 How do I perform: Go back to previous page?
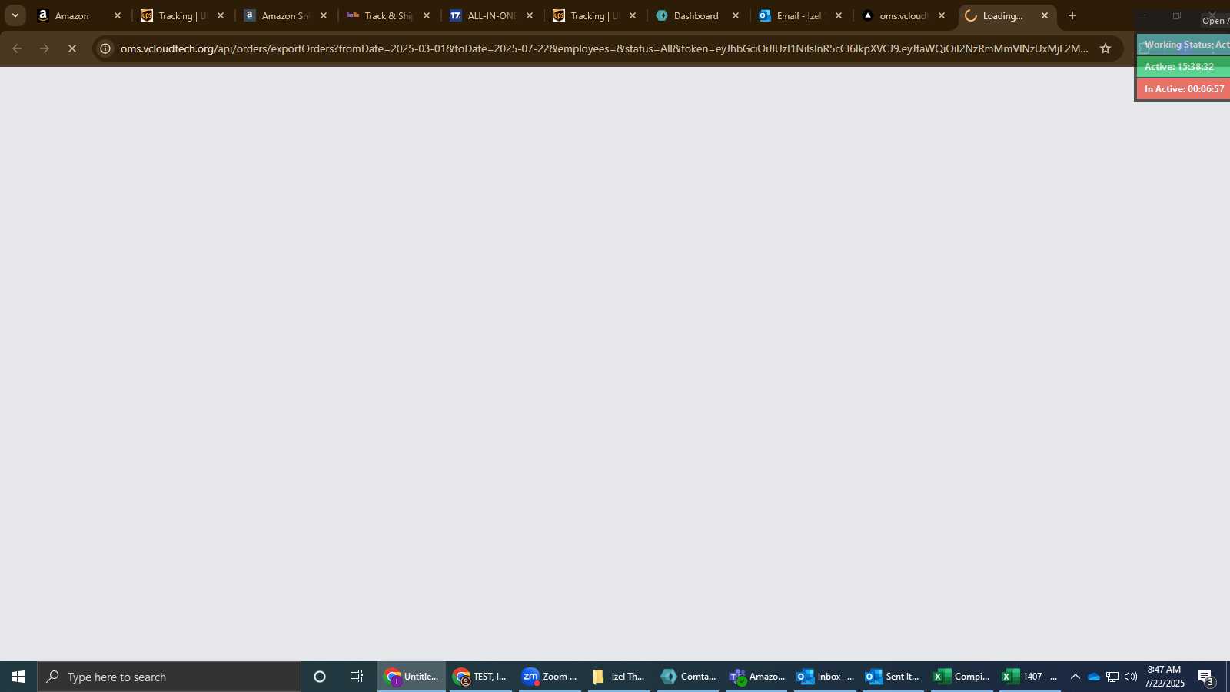[17, 48]
